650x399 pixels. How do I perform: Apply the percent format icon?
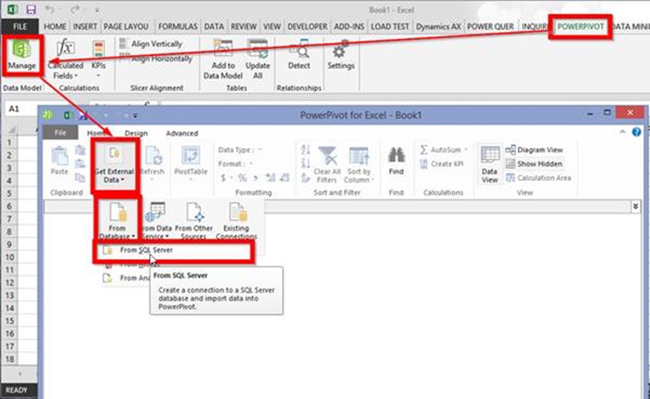click(242, 178)
